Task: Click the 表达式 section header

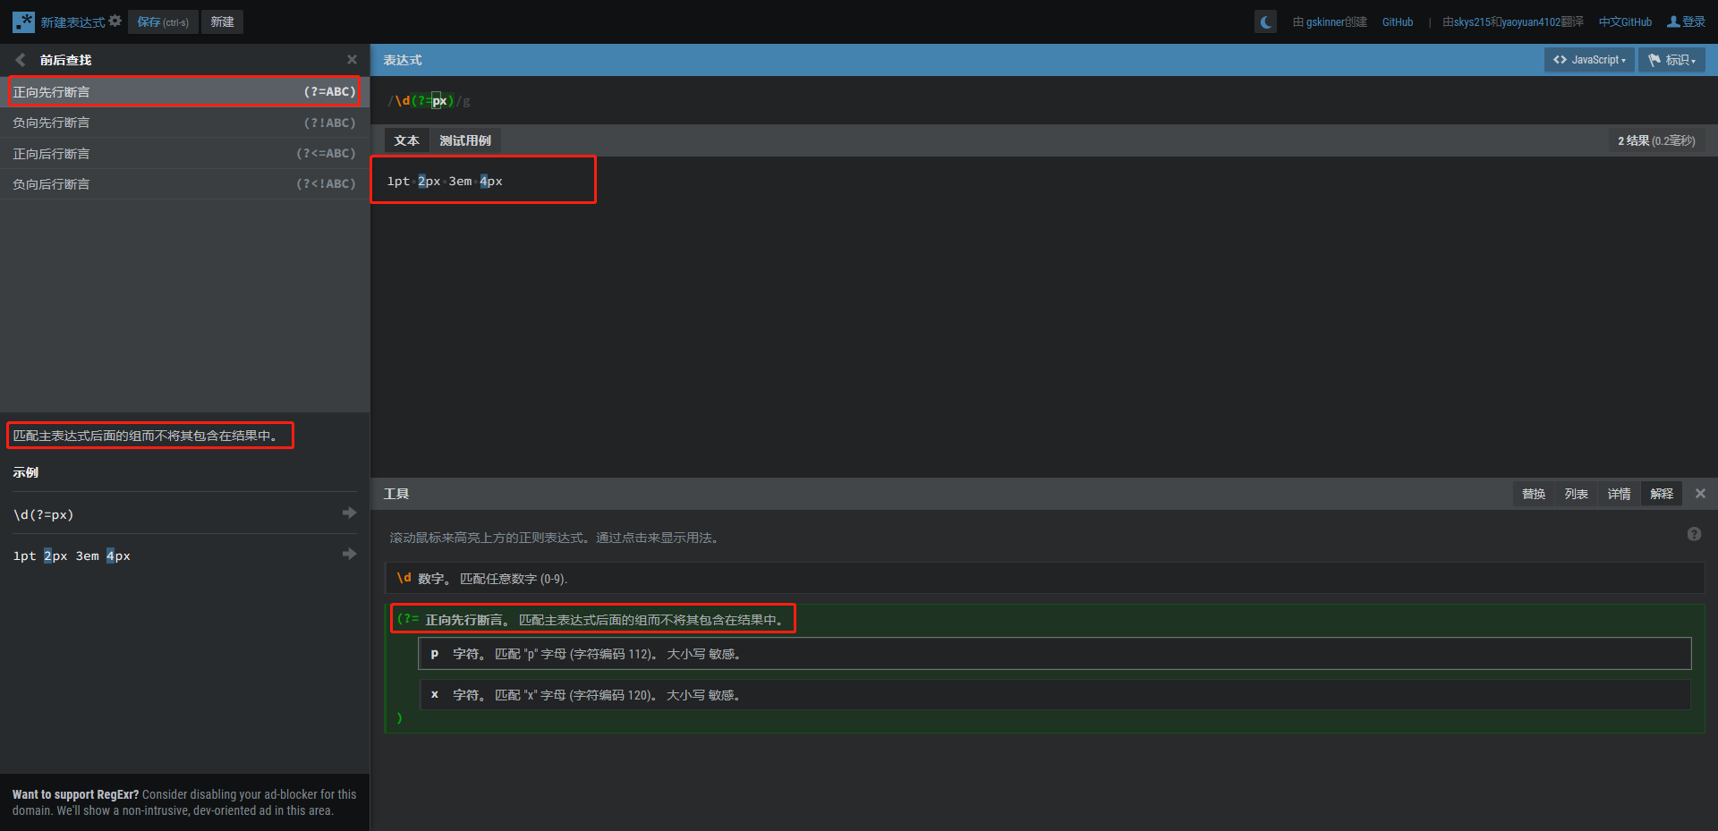Action: [403, 60]
